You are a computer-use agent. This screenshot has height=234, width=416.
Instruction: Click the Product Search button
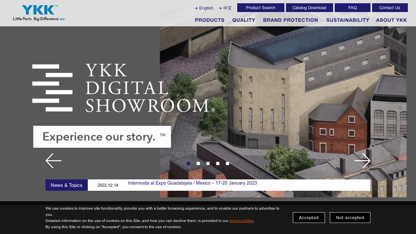[261, 8]
